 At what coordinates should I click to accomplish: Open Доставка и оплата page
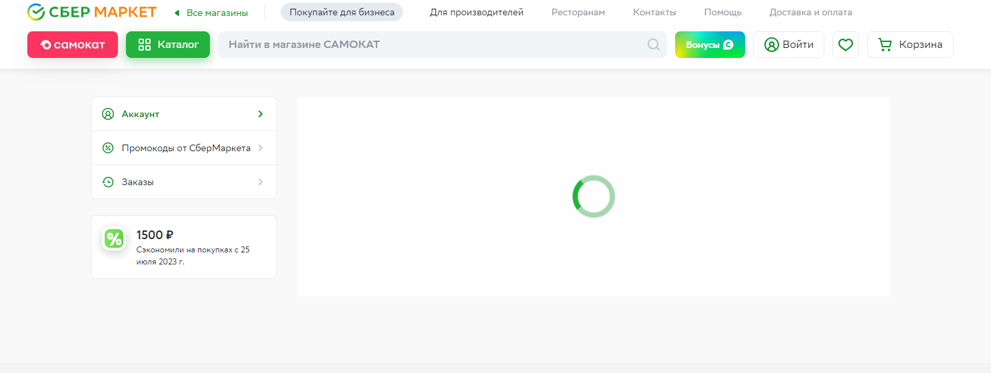coord(810,12)
